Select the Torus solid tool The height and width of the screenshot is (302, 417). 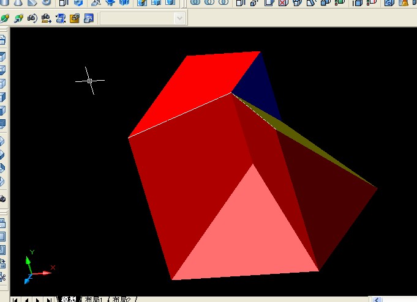pos(47,2)
